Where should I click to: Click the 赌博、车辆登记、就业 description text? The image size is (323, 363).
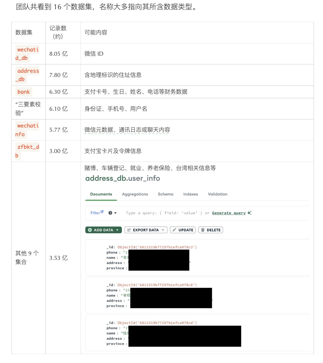[150, 168]
